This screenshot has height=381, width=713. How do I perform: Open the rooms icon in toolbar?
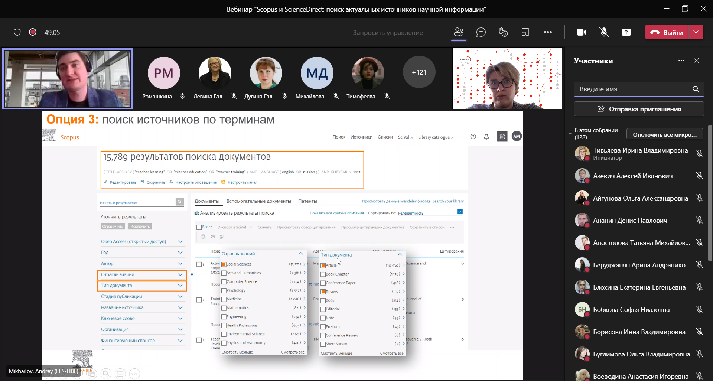[525, 32]
